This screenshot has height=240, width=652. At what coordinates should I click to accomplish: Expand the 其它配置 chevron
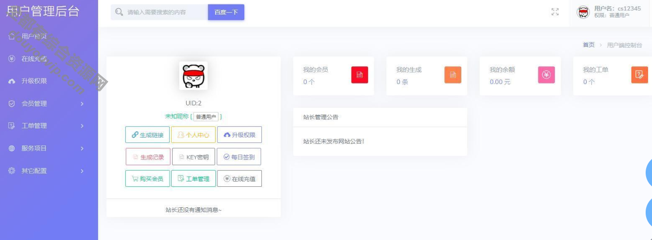82,171
